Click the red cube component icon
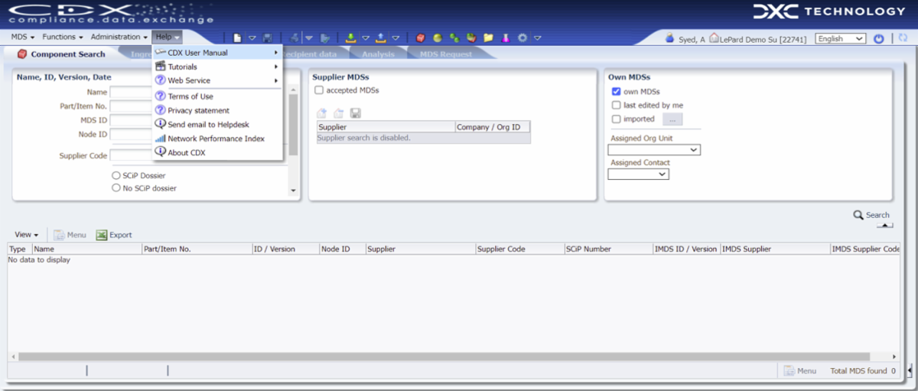 point(421,37)
